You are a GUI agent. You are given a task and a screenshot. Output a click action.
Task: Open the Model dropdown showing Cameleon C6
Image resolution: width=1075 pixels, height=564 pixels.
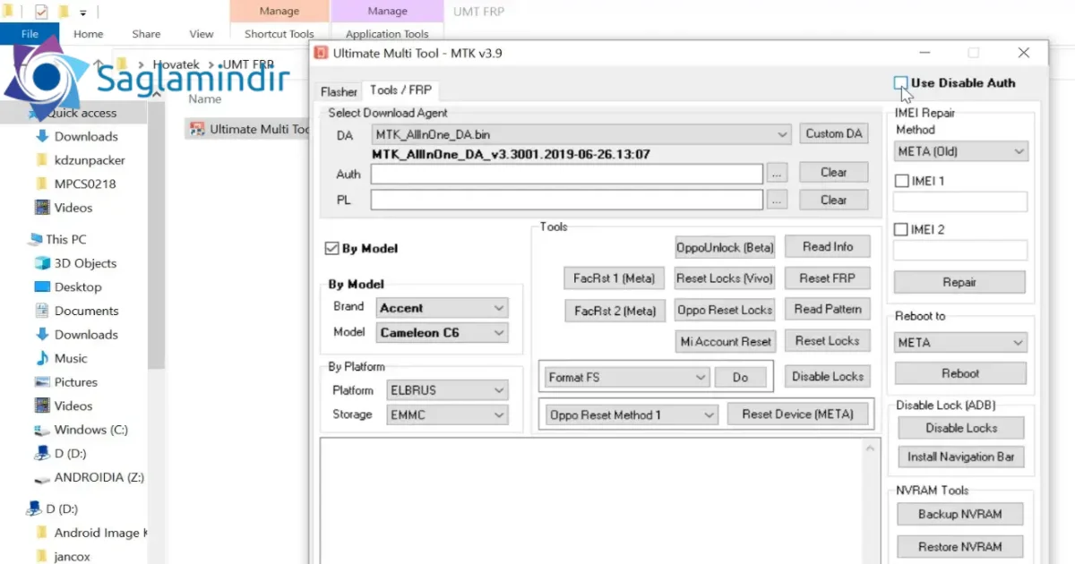pos(443,332)
